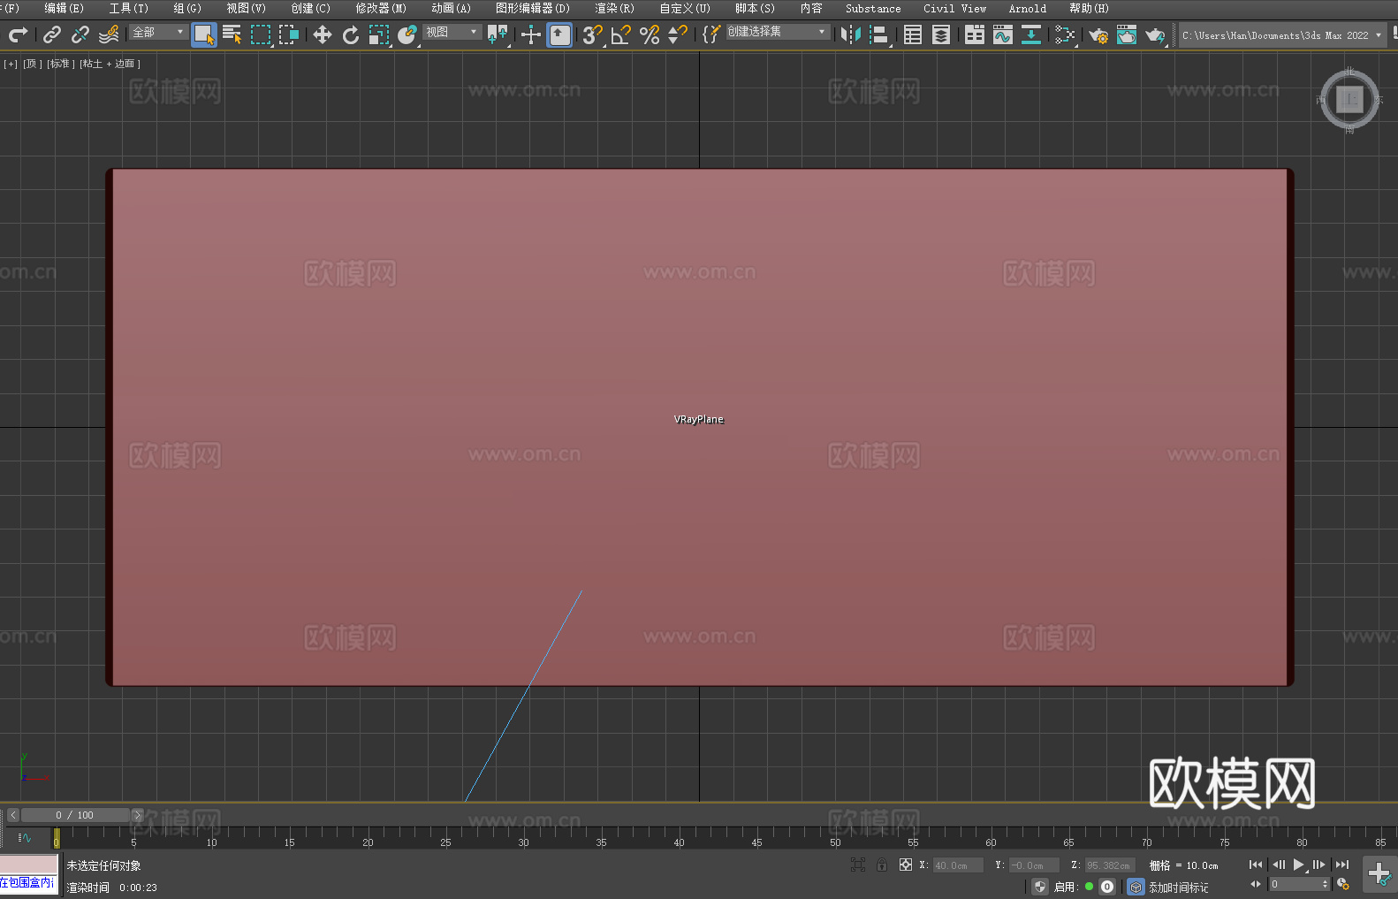This screenshot has width=1398, height=899.
Task: Open the Curve Editor icon
Action: tap(1002, 34)
